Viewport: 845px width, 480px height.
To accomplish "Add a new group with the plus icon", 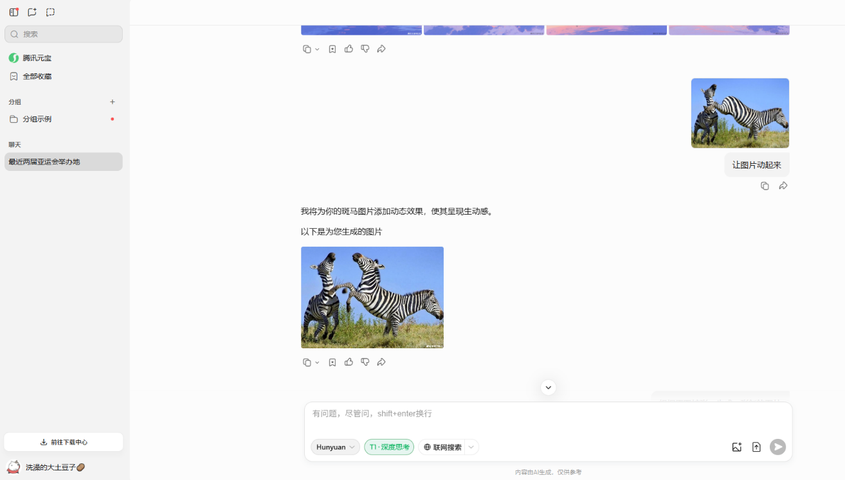I will [113, 102].
